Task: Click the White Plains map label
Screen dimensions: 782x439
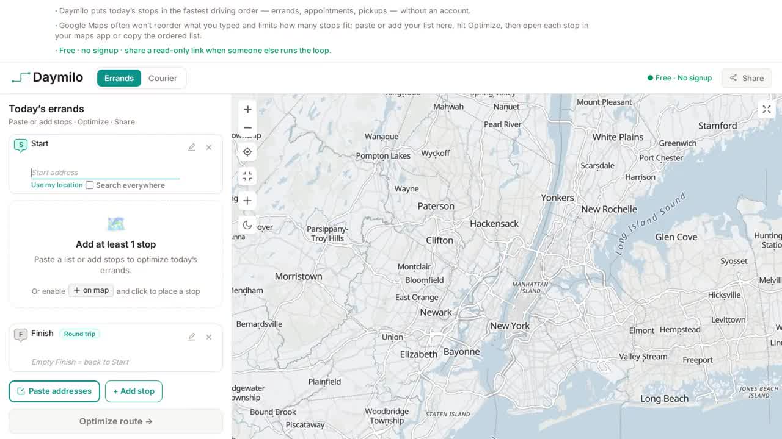Action: [618, 137]
